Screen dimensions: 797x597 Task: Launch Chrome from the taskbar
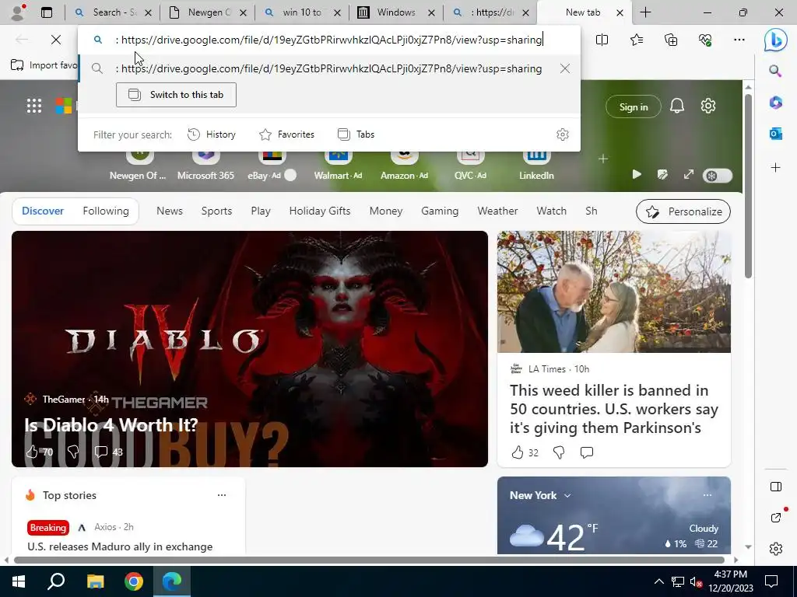tap(134, 581)
